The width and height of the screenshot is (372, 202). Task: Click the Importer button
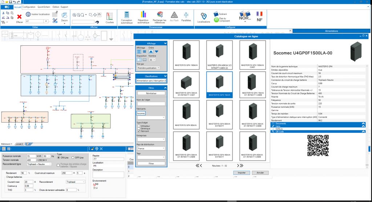click(x=242, y=173)
